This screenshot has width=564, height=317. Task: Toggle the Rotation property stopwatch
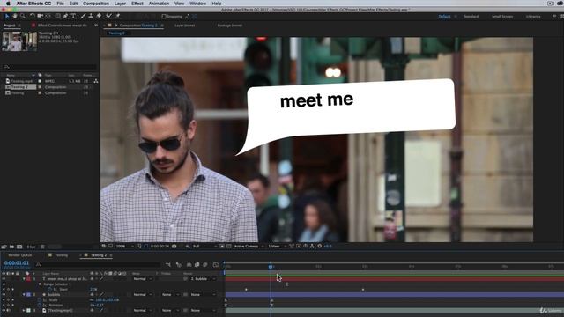coord(40,306)
